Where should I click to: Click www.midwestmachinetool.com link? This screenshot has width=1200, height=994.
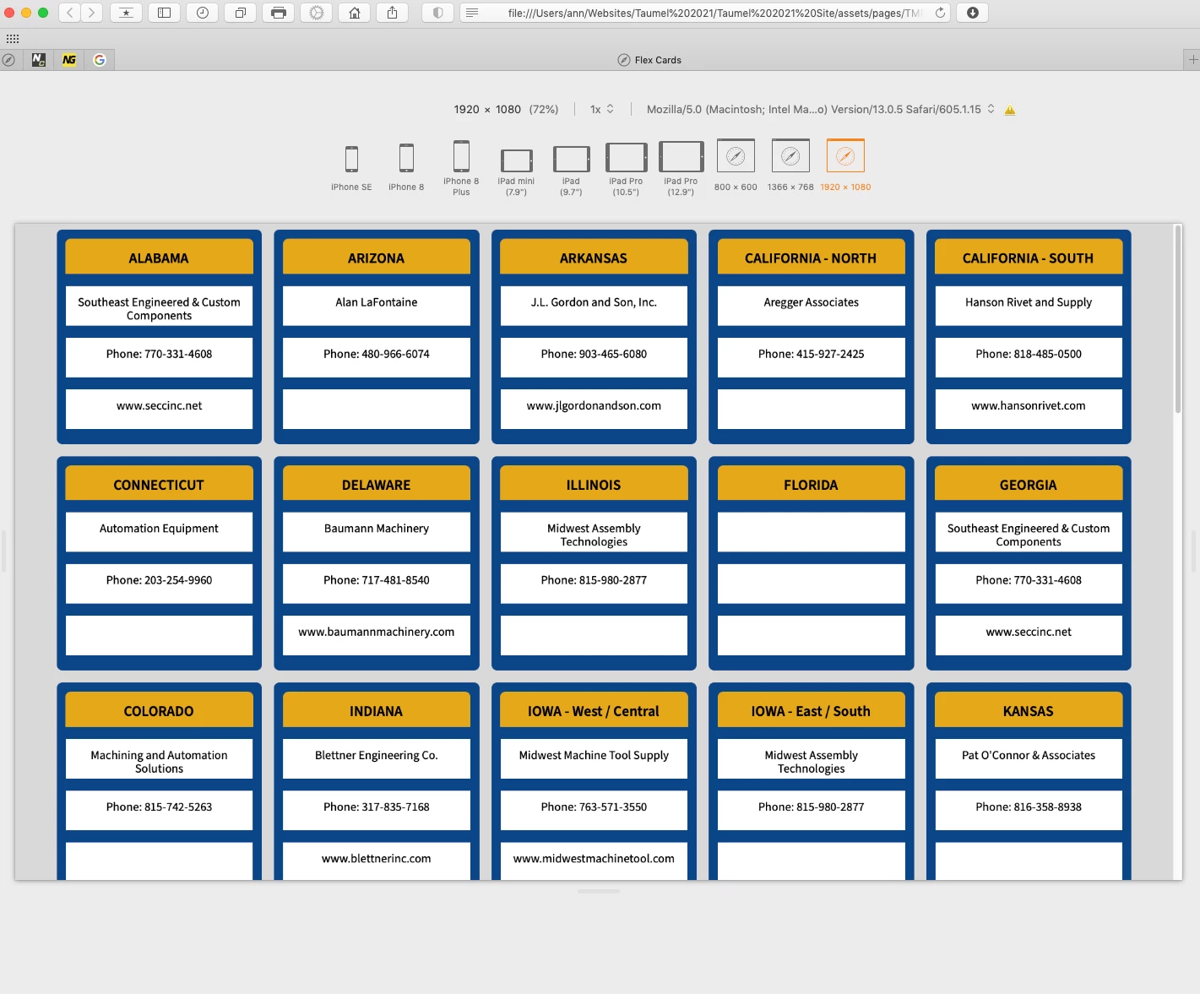594,859
